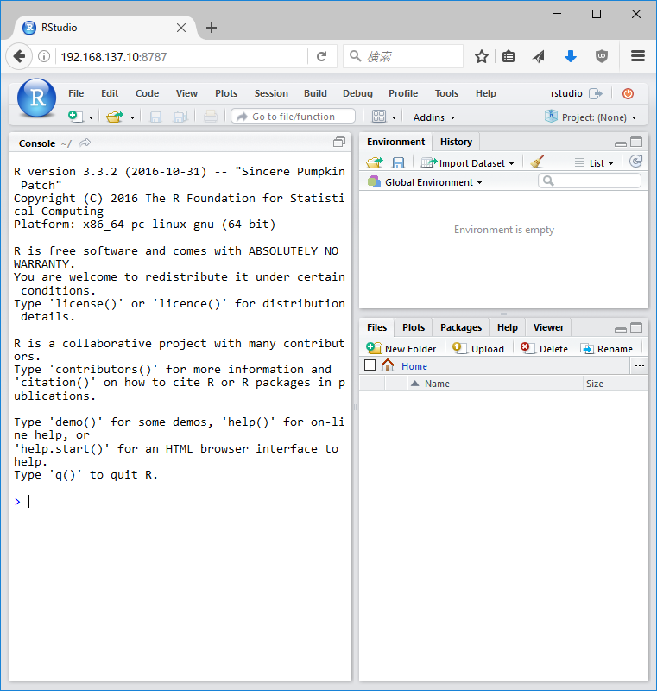This screenshot has height=691, width=657.
Task: Minimize the Files pane
Action: (621, 330)
